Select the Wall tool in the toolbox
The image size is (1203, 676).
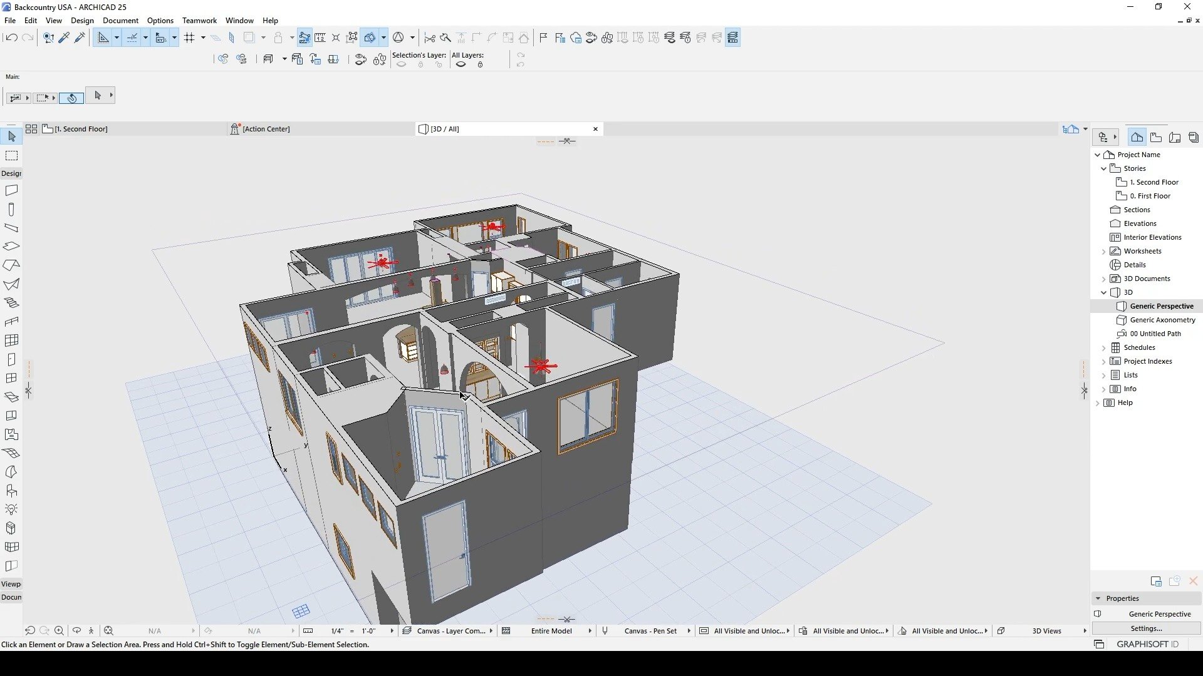pyautogui.click(x=11, y=190)
